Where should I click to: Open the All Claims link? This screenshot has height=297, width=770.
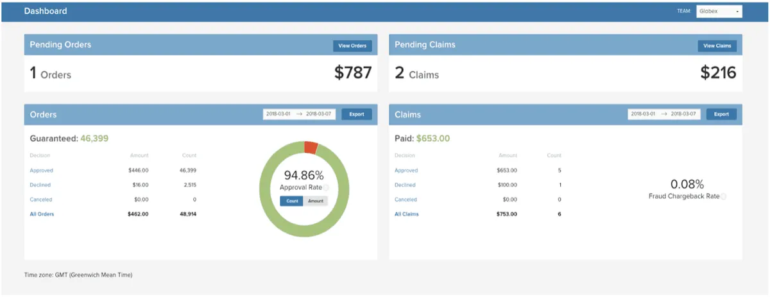tap(407, 214)
